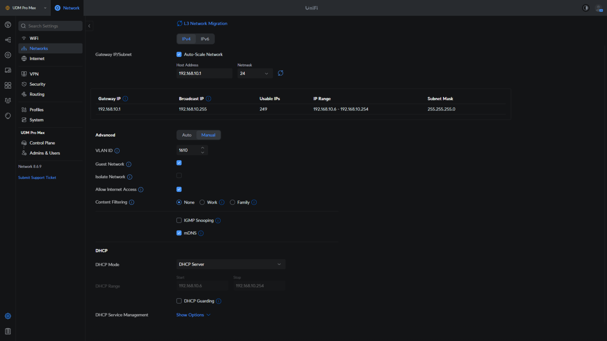Open the DHCP Mode dropdown
Screen dimensions: 607x341
pos(231,264)
